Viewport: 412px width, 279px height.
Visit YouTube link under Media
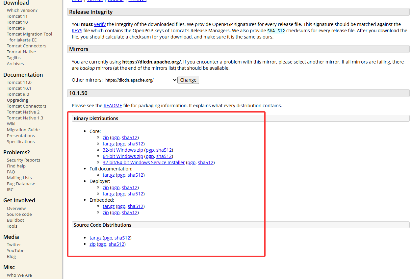coord(15,251)
